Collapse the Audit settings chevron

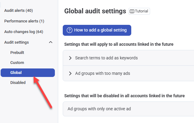point(51,42)
